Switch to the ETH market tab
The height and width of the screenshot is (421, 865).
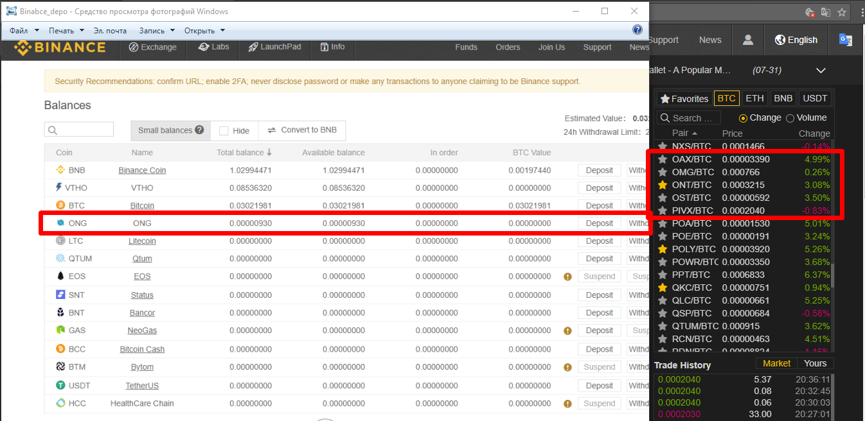pos(754,98)
